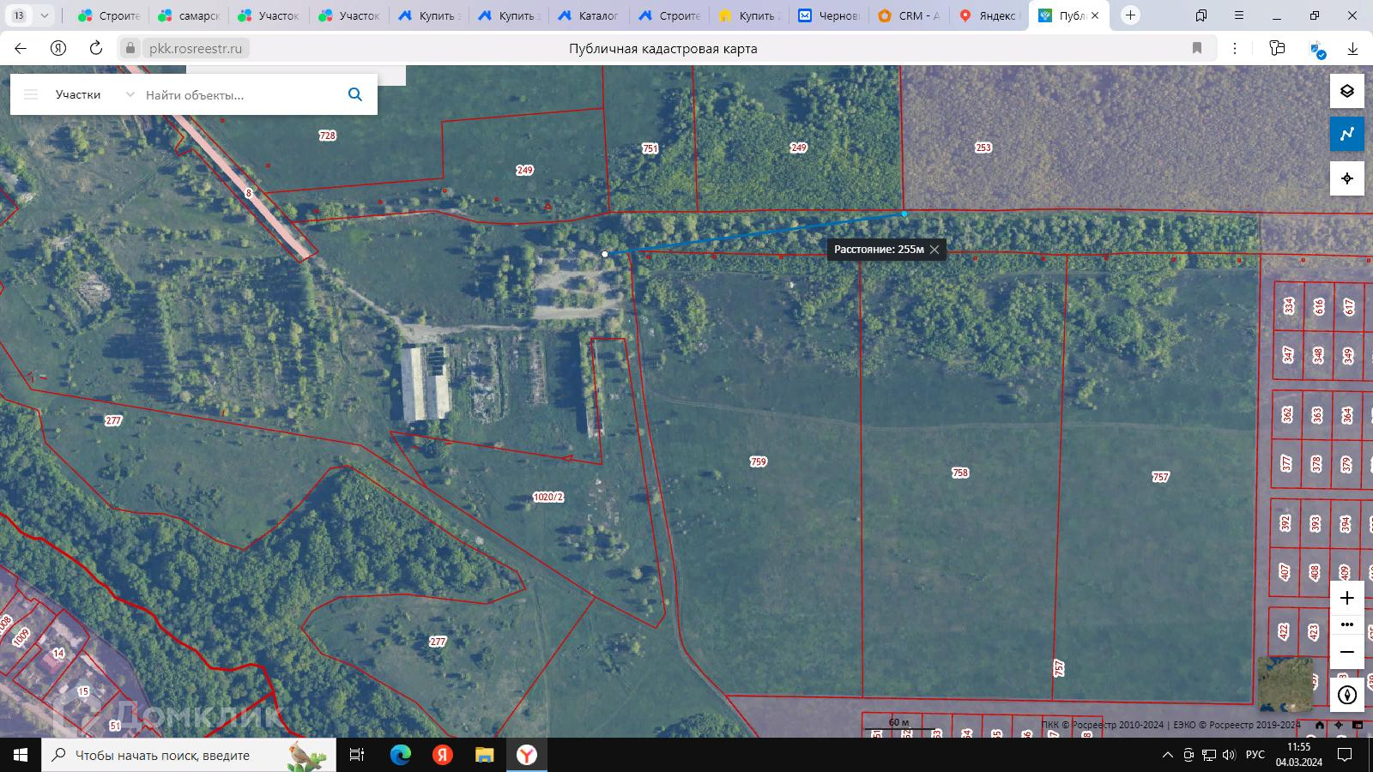Switch to the CRM tab

[x=909, y=15]
